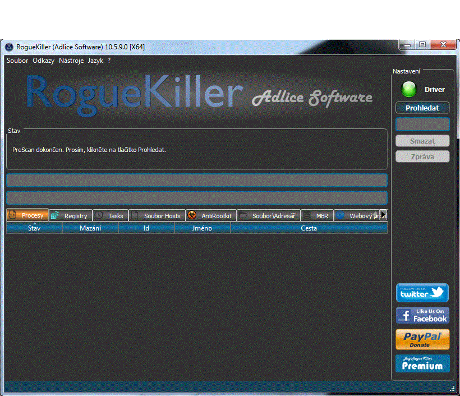
Task: Switch to the Procesy tab
Action: coord(27,215)
